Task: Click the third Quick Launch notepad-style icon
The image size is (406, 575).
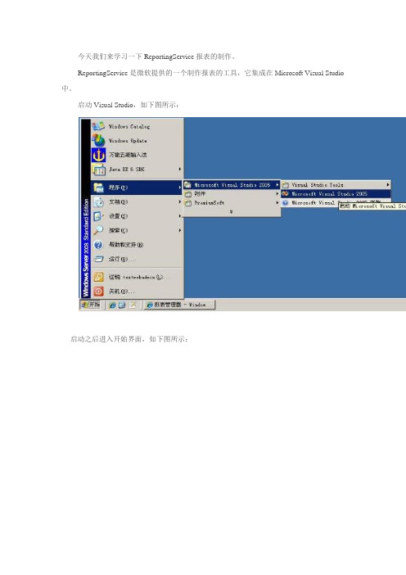Action: point(133,305)
